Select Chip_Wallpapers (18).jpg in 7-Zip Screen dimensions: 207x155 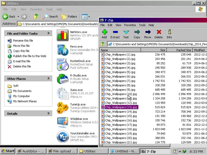pyautogui.click(x=121, y=129)
